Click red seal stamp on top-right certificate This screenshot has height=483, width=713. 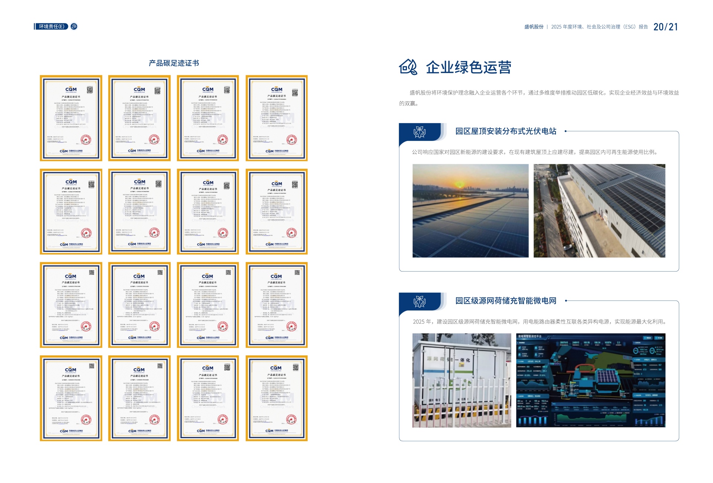(292, 140)
